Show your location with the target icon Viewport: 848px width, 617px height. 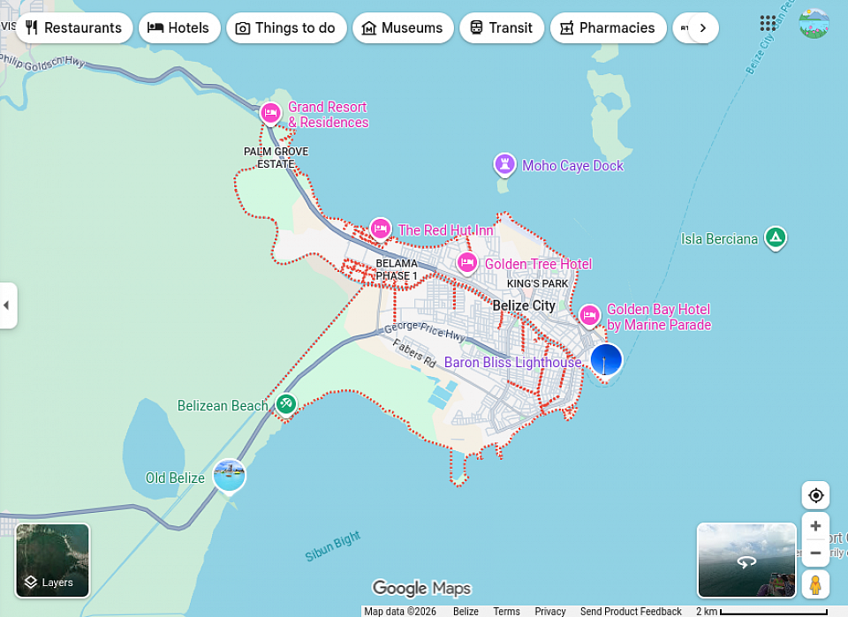click(x=815, y=495)
